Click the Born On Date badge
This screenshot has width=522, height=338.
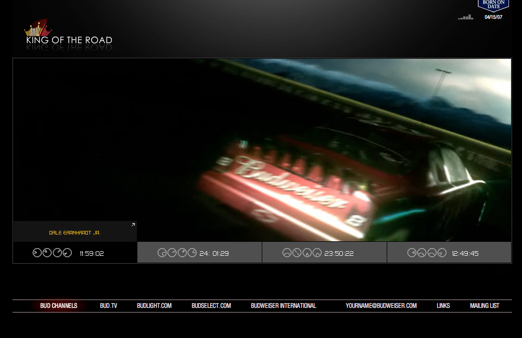493,6
